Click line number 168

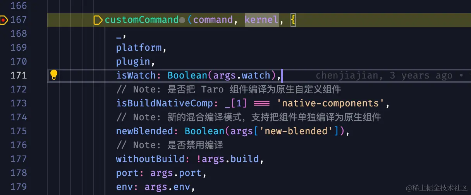click(19, 34)
